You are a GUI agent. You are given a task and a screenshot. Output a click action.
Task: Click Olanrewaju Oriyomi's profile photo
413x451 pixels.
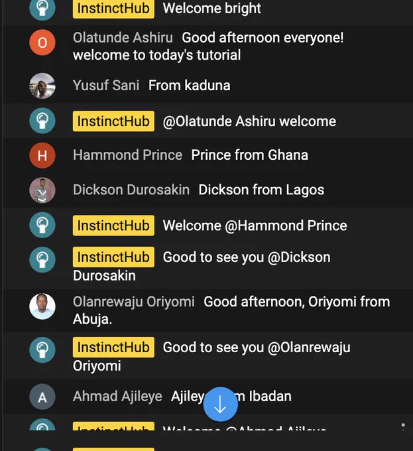42,306
